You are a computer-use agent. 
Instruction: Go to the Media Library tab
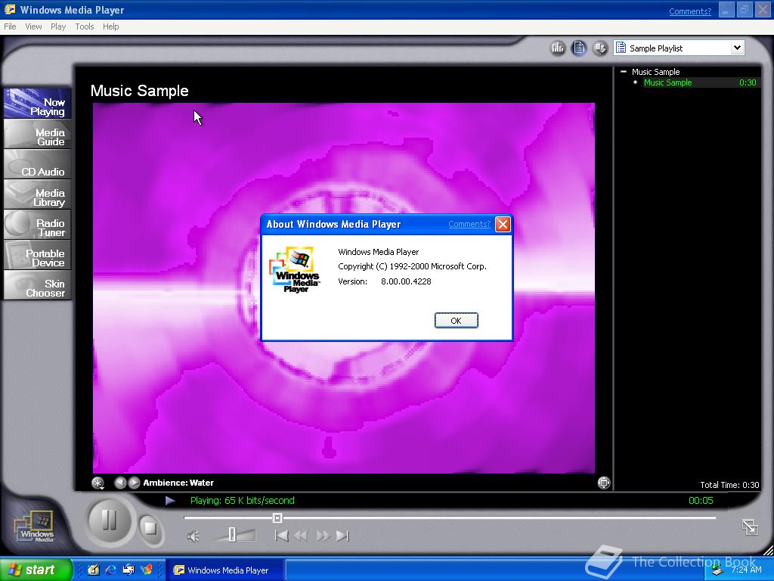(37, 194)
